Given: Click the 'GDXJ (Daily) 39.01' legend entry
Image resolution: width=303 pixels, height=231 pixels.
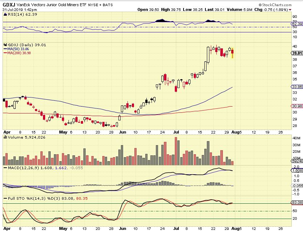Looking at the screenshot, I should [27, 45].
